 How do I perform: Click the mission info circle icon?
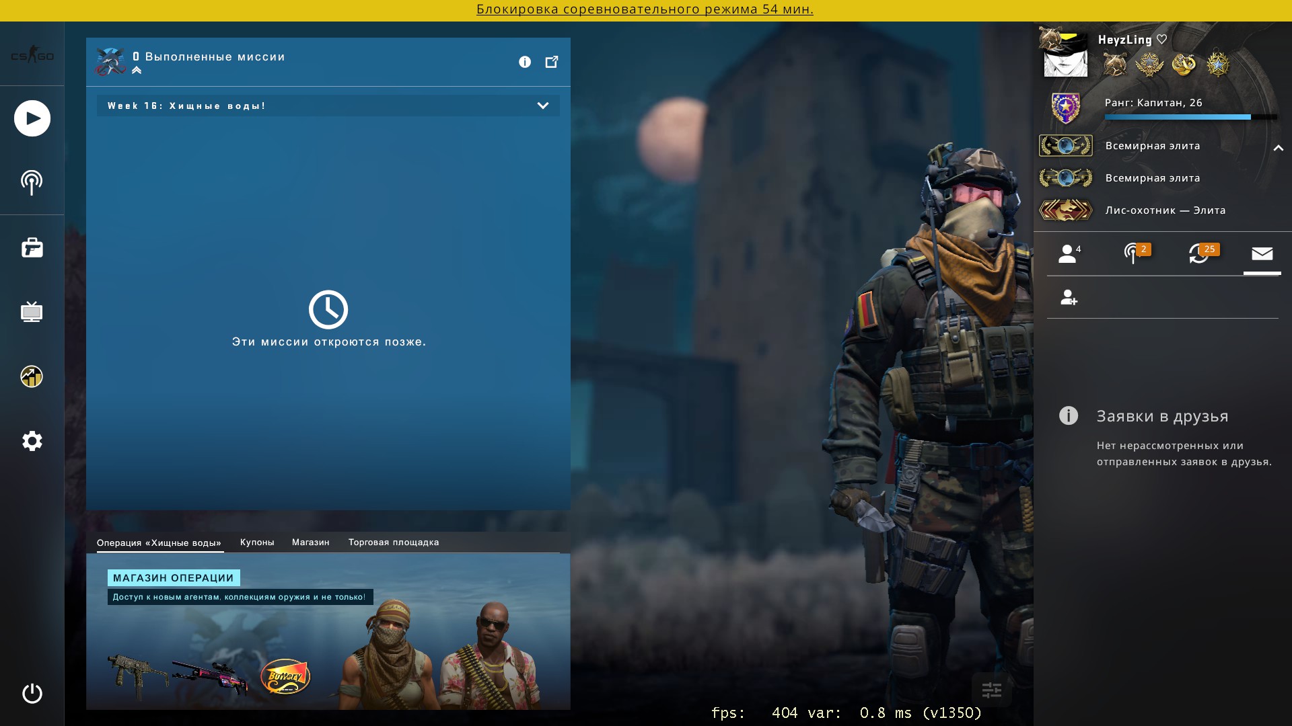click(x=525, y=62)
